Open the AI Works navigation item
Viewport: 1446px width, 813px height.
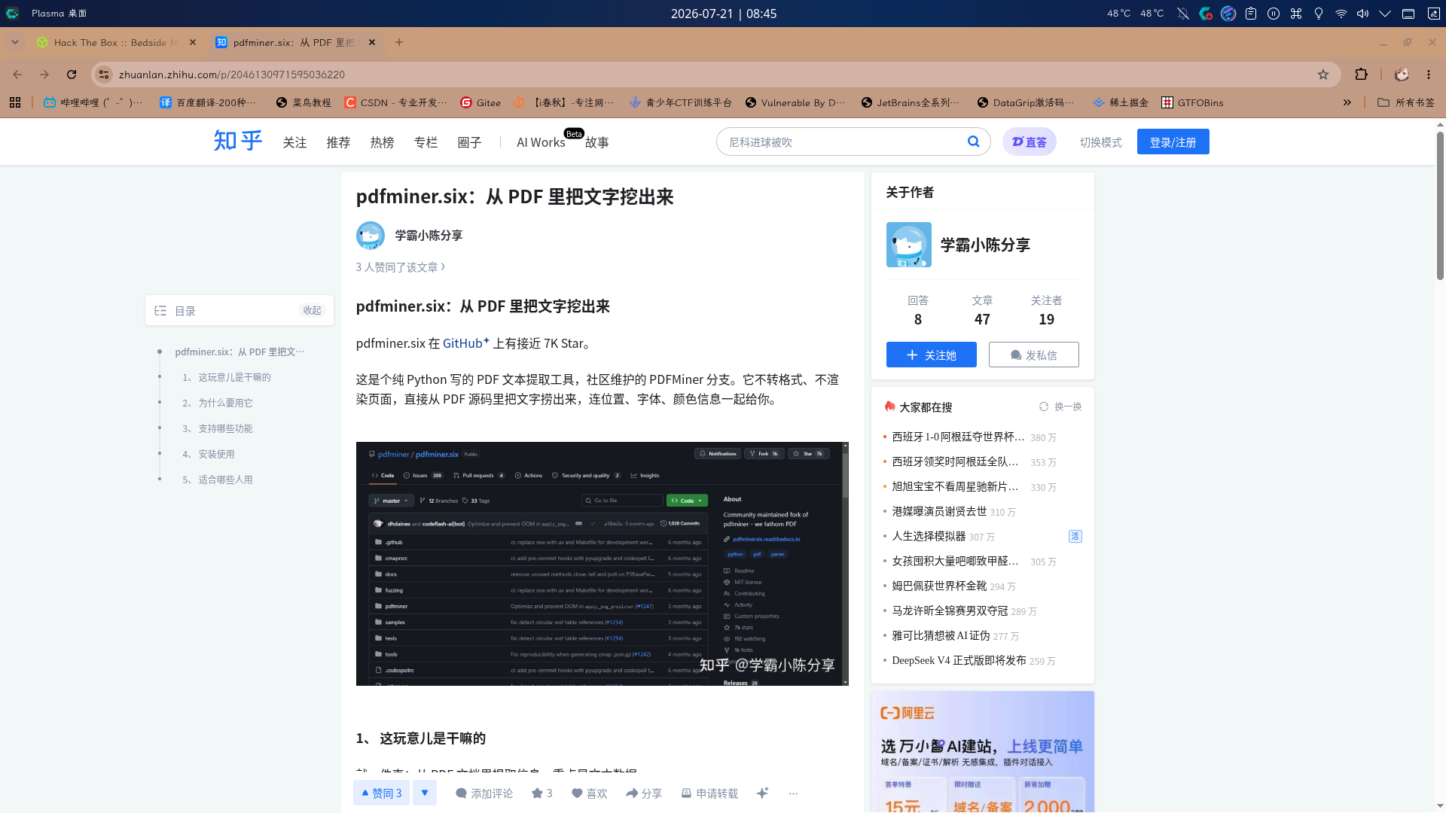(541, 142)
